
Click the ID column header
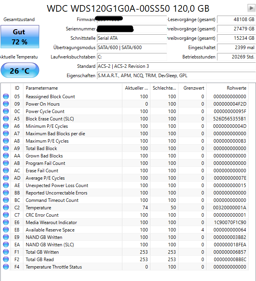(x=17, y=88)
